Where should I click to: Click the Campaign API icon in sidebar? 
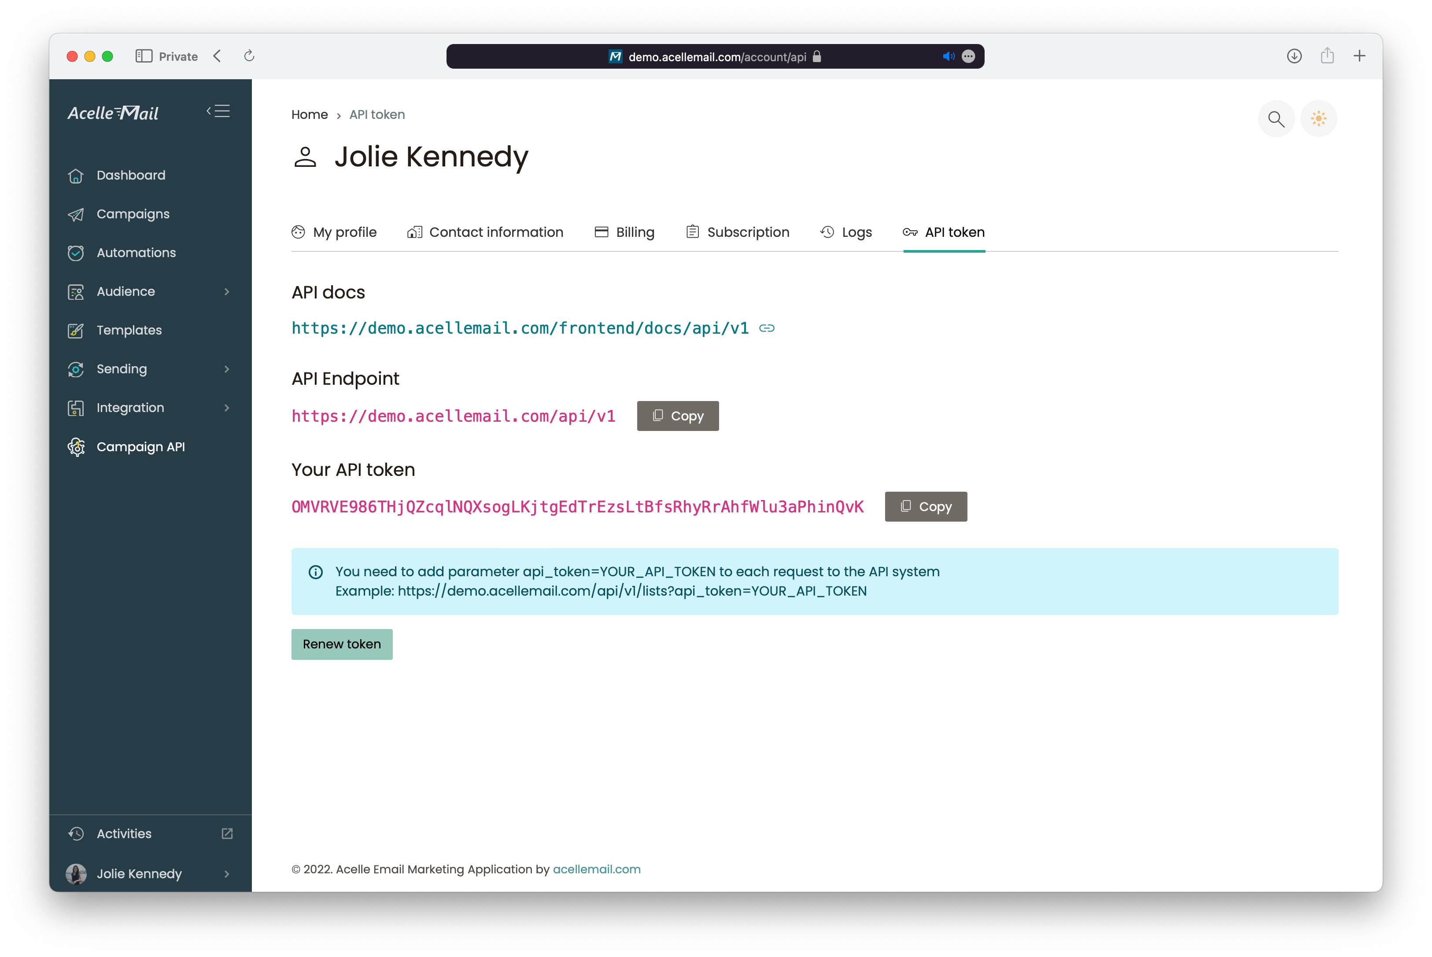(78, 446)
